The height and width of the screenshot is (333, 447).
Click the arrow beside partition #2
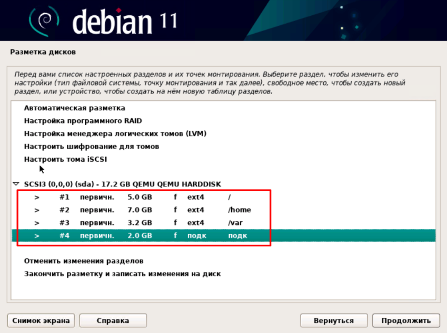(x=37, y=210)
